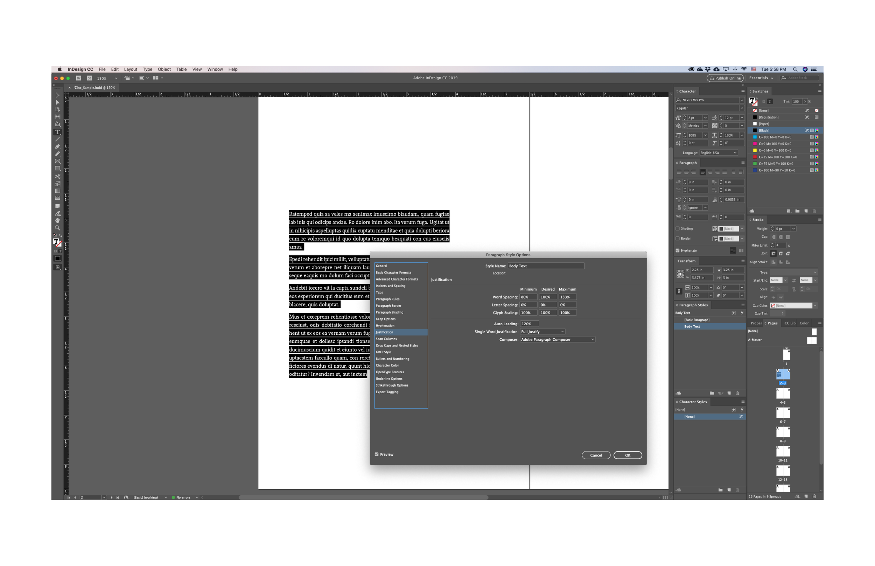The image size is (875, 566).
Task: Delete swatch with Swatches trash icon
Action: click(814, 211)
